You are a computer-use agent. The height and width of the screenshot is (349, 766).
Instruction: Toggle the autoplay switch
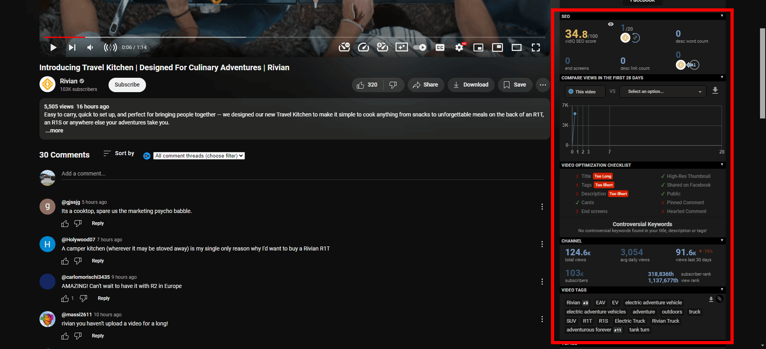[420, 47]
